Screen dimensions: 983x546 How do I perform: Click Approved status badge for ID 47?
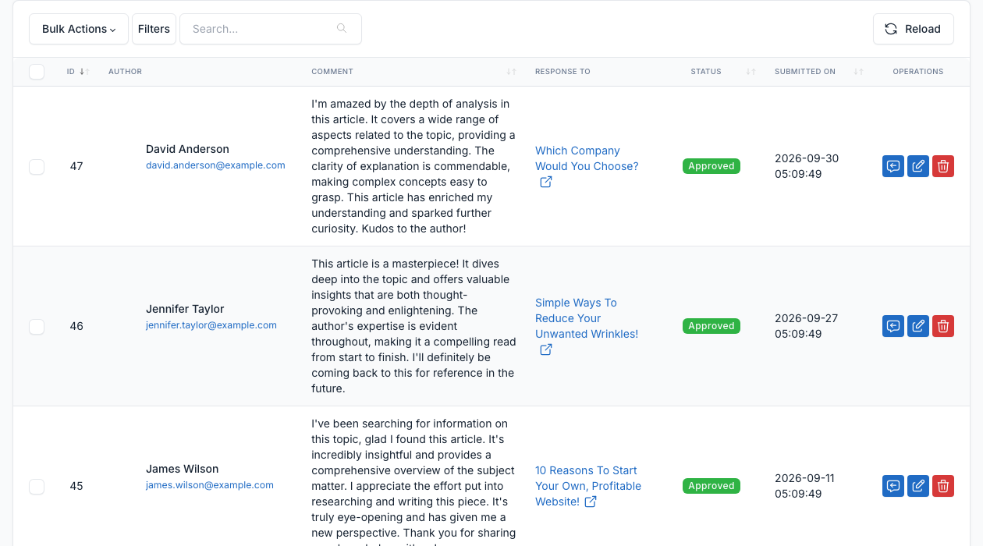712,166
